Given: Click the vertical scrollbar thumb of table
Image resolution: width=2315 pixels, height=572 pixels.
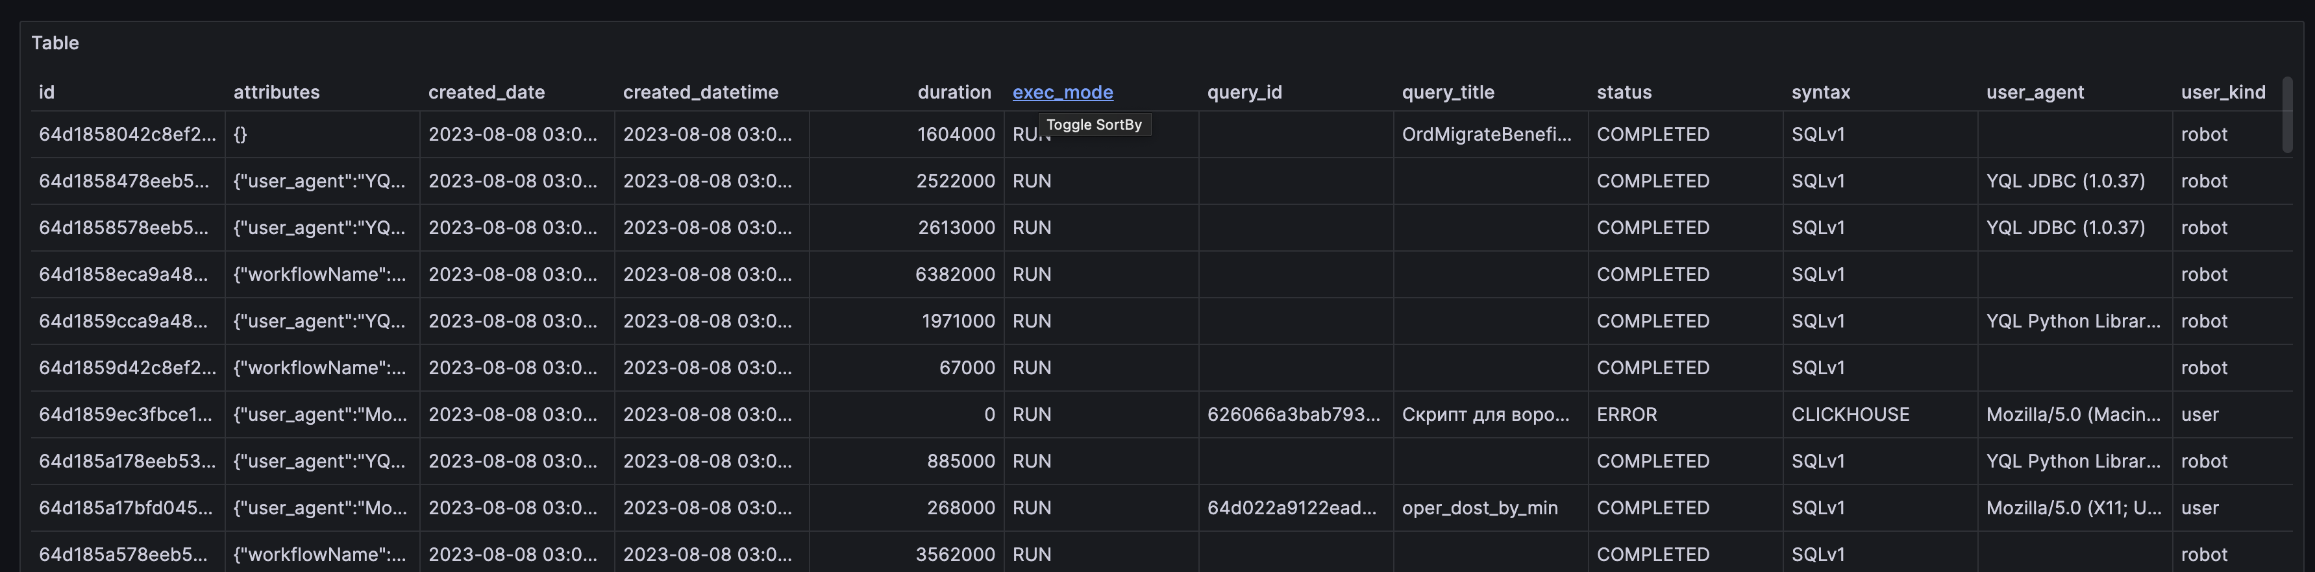Looking at the screenshot, I should tap(2287, 115).
